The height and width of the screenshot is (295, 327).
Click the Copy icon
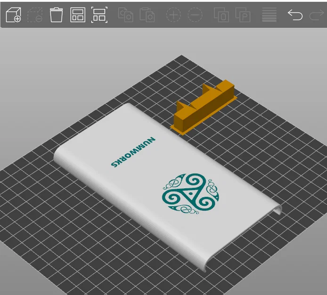(125, 15)
